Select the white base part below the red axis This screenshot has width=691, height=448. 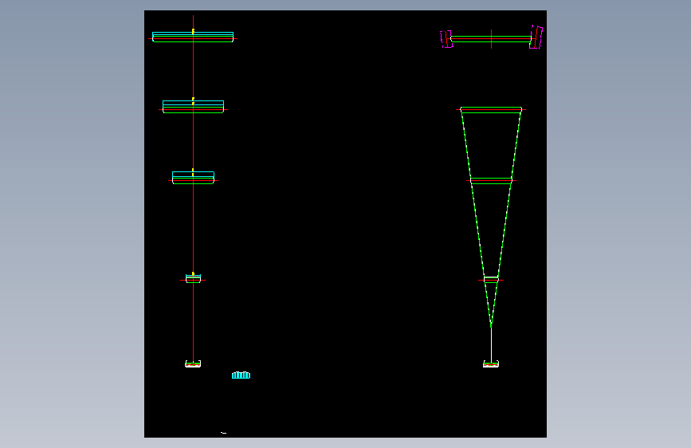point(193,364)
